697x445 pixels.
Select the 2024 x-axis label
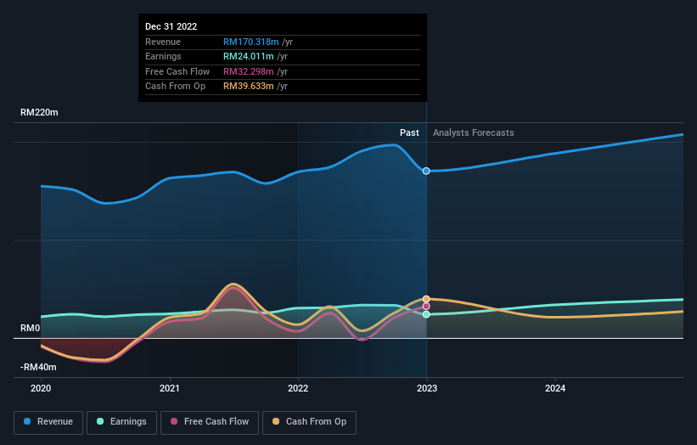[555, 388]
